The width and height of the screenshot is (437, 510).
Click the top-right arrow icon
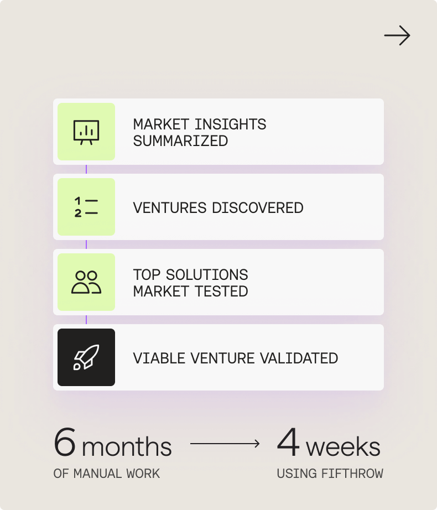click(397, 35)
